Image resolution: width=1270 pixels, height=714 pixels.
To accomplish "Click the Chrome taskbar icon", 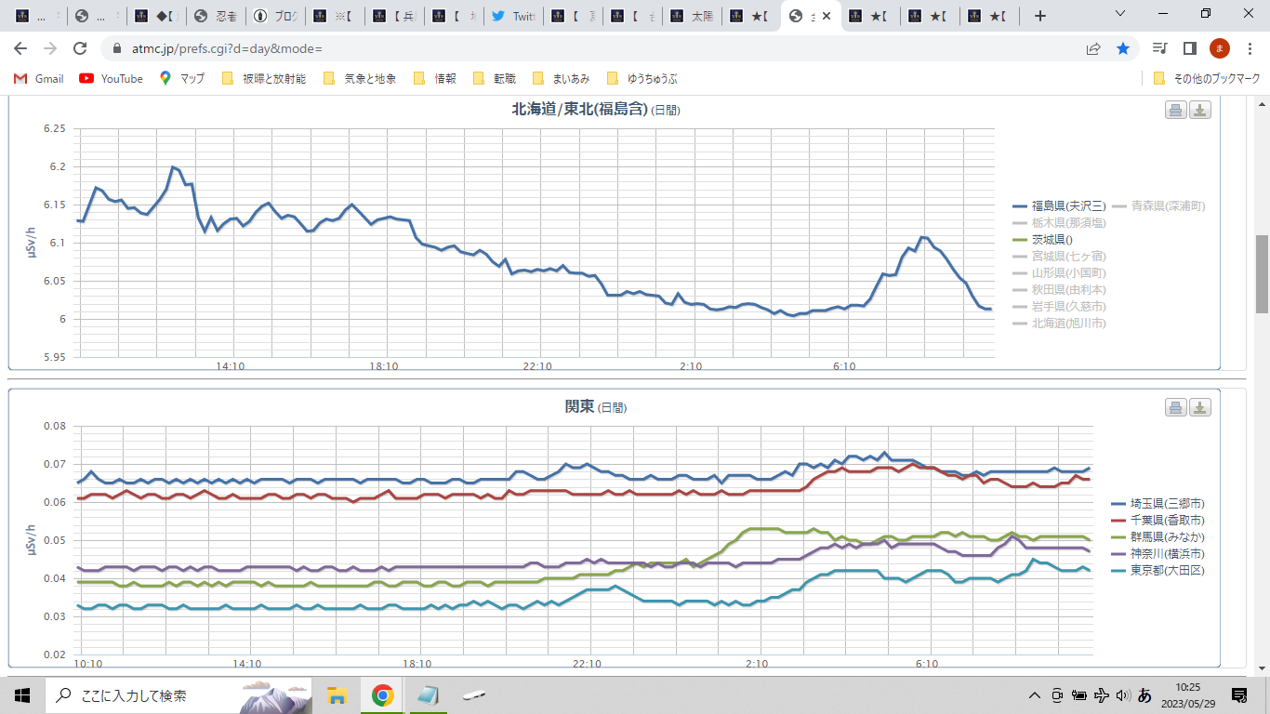I will 381,695.
